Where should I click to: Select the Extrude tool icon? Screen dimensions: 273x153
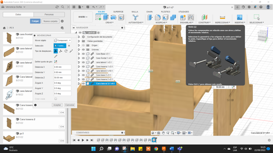click(106, 18)
